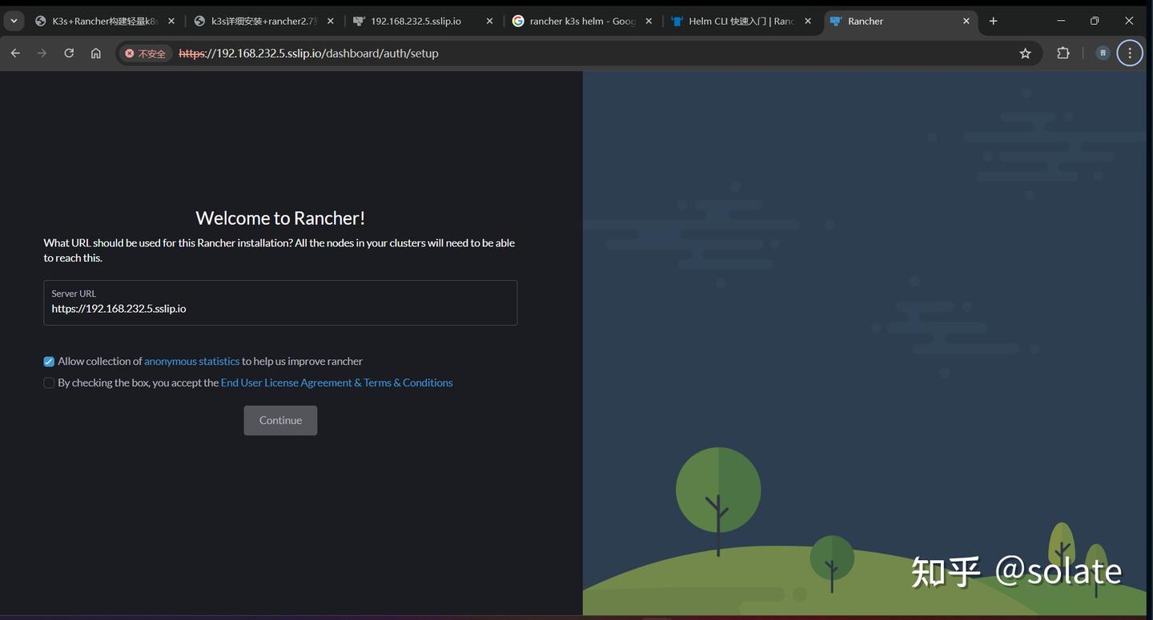Switch to the Helm CLI 快速入门 tab

tap(741, 21)
